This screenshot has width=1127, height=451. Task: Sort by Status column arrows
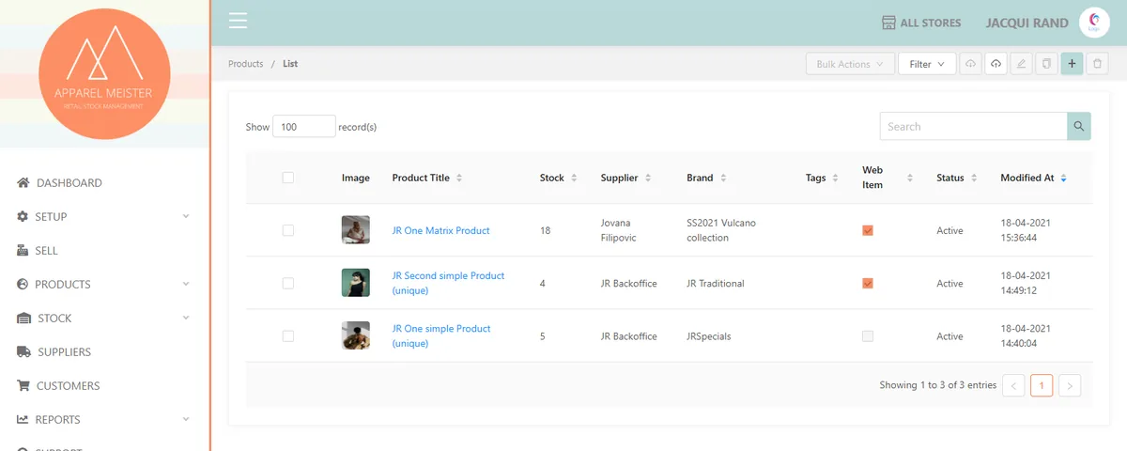click(x=974, y=178)
